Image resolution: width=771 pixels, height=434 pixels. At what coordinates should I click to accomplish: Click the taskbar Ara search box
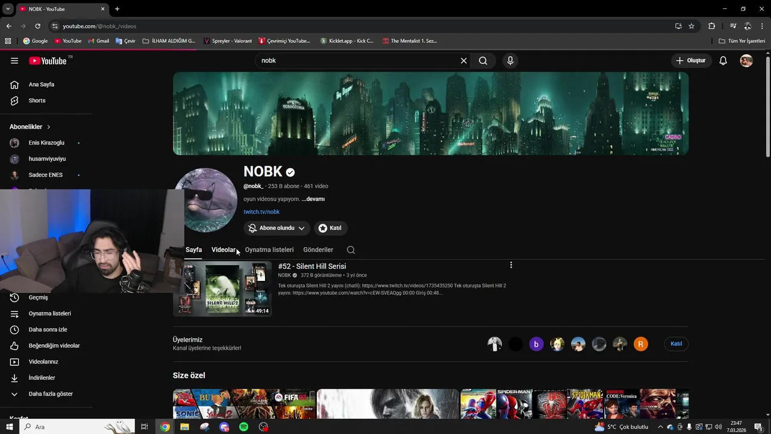pyautogui.click(x=77, y=427)
